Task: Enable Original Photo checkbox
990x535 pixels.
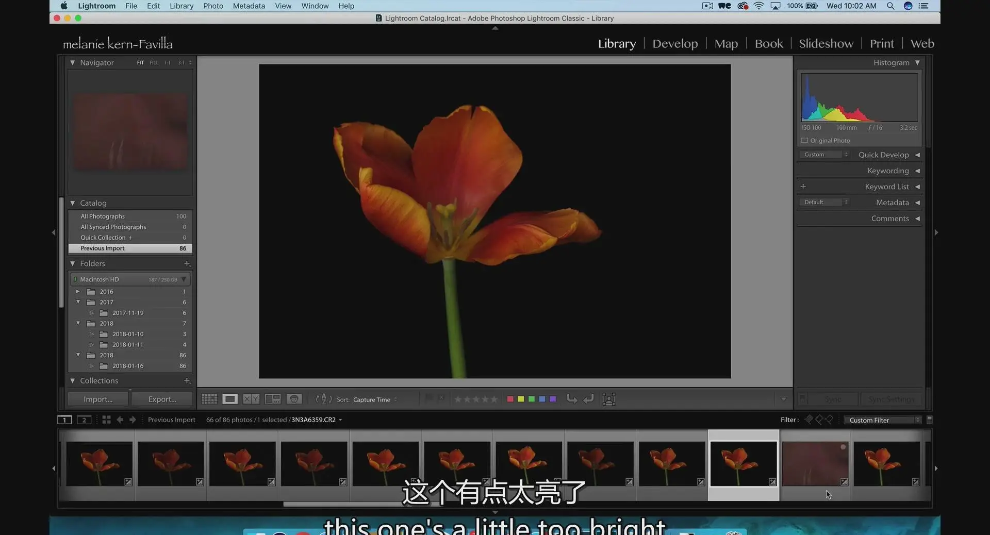Action: 804,140
